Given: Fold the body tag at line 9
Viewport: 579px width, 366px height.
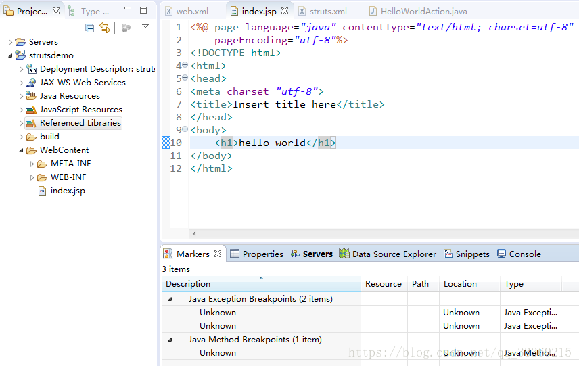Looking at the screenshot, I should tap(185, 129).
